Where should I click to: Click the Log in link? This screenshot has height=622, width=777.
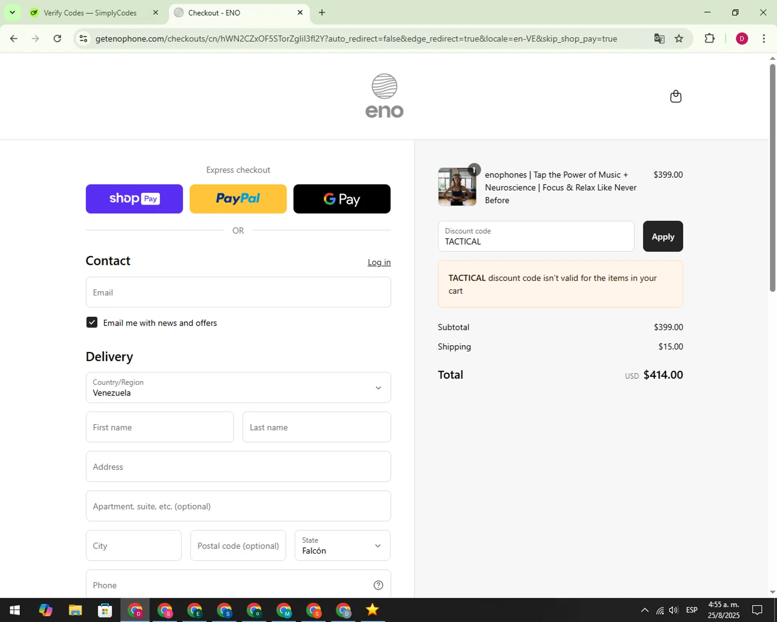pos(379,262)
